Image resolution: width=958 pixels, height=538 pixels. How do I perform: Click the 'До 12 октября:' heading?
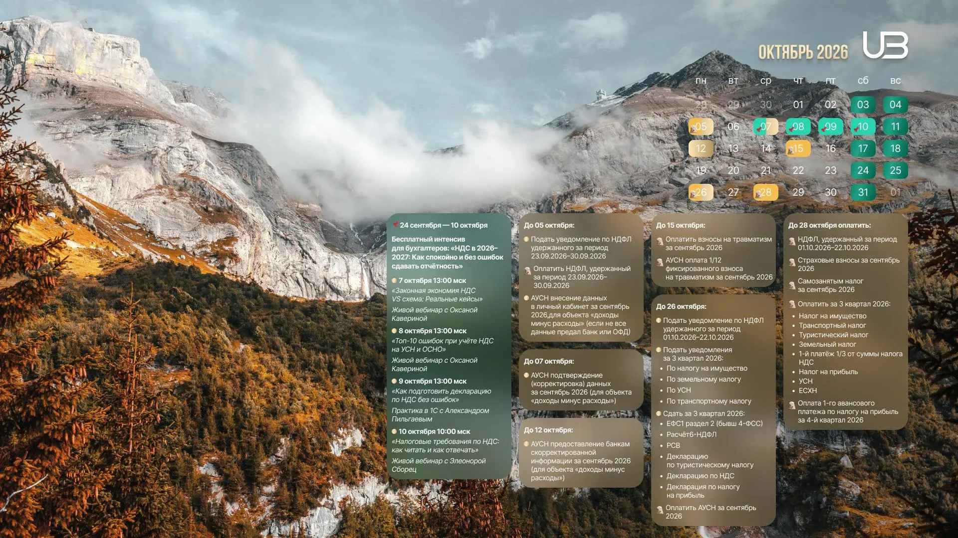tap(548, 430)
